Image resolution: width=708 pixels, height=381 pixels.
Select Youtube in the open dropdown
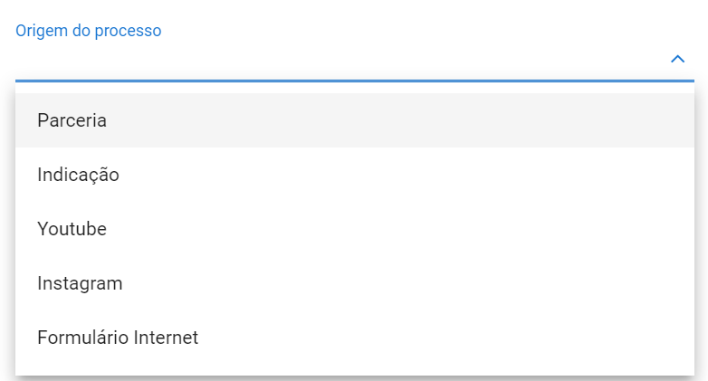pyautogui.click(x=72, y=229)
